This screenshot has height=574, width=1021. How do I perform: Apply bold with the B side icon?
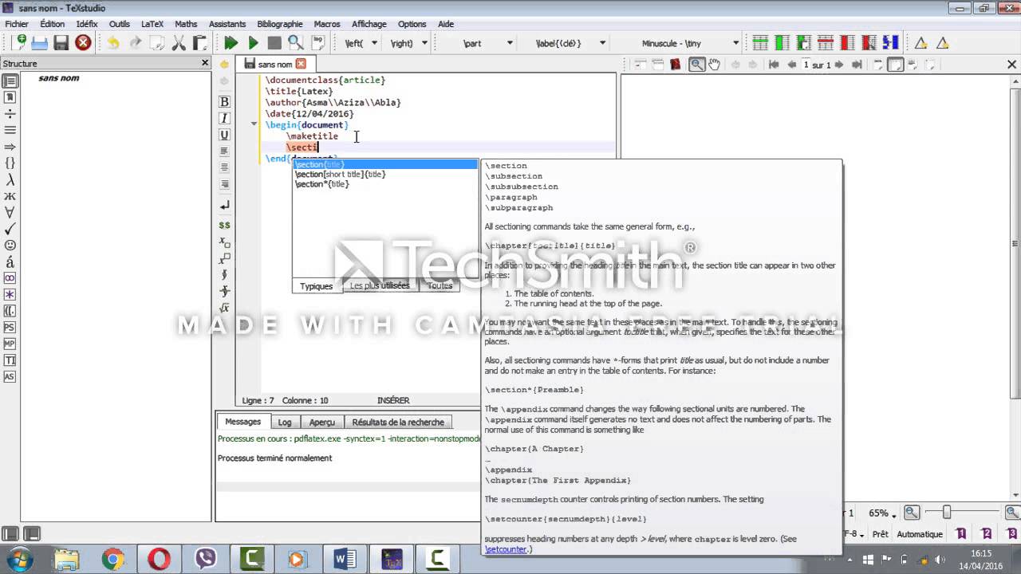[x=224, y=101]
